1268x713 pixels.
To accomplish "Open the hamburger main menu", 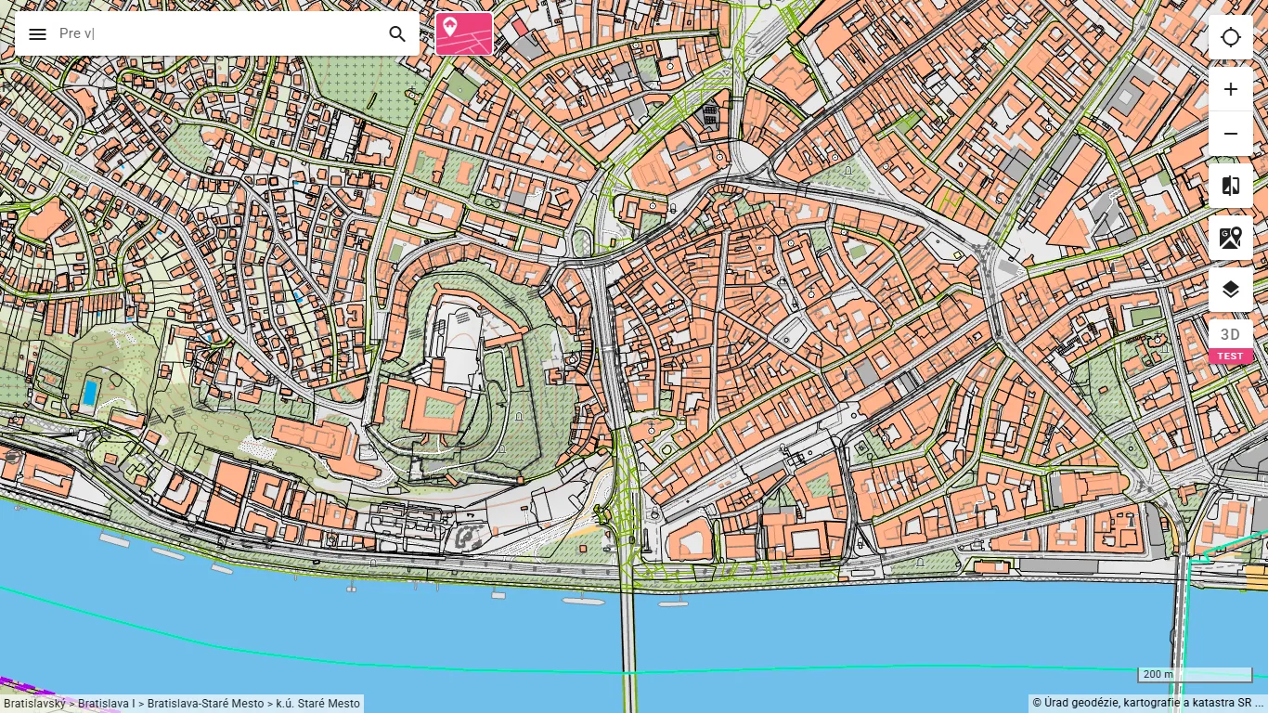I will click(37, 34).
